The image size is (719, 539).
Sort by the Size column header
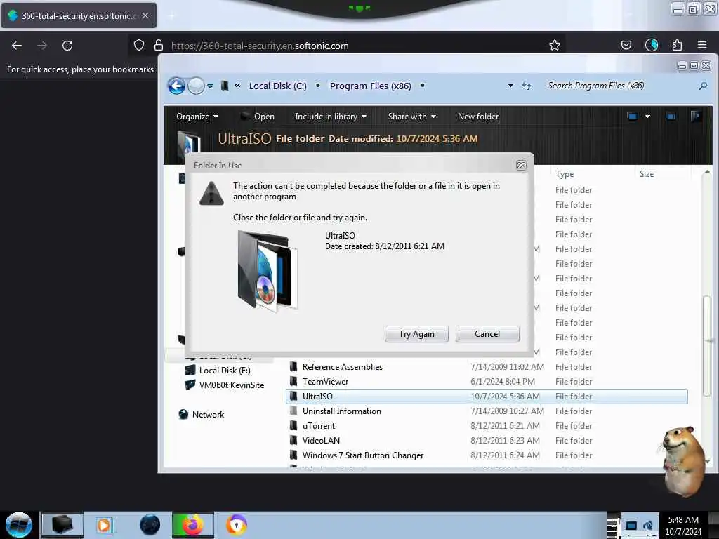coord(647,174)
